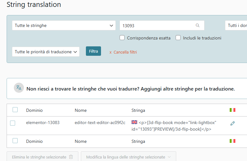Screen dimensions: 247x161
Task: Click the x icon beside Cancella filtri
Action: point(110,52)
